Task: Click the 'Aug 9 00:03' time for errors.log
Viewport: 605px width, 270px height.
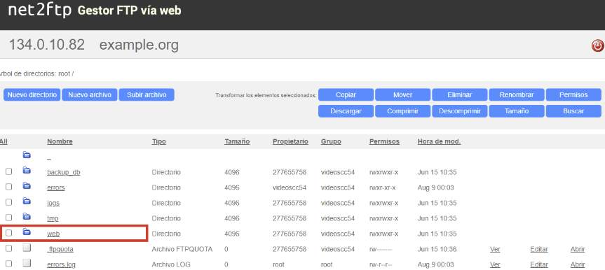Action: [435, 264]
